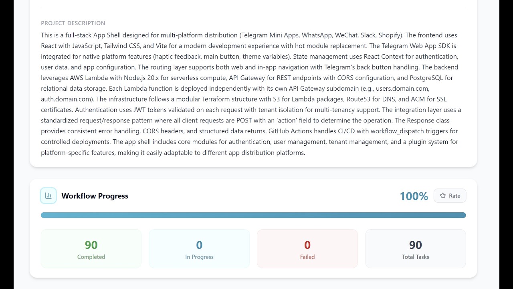Image resolution: width=513 pixels, height=289 pixels.
Task: Click the PROJECT DESCRIPTION section heading
Action: tap(73, 23)
